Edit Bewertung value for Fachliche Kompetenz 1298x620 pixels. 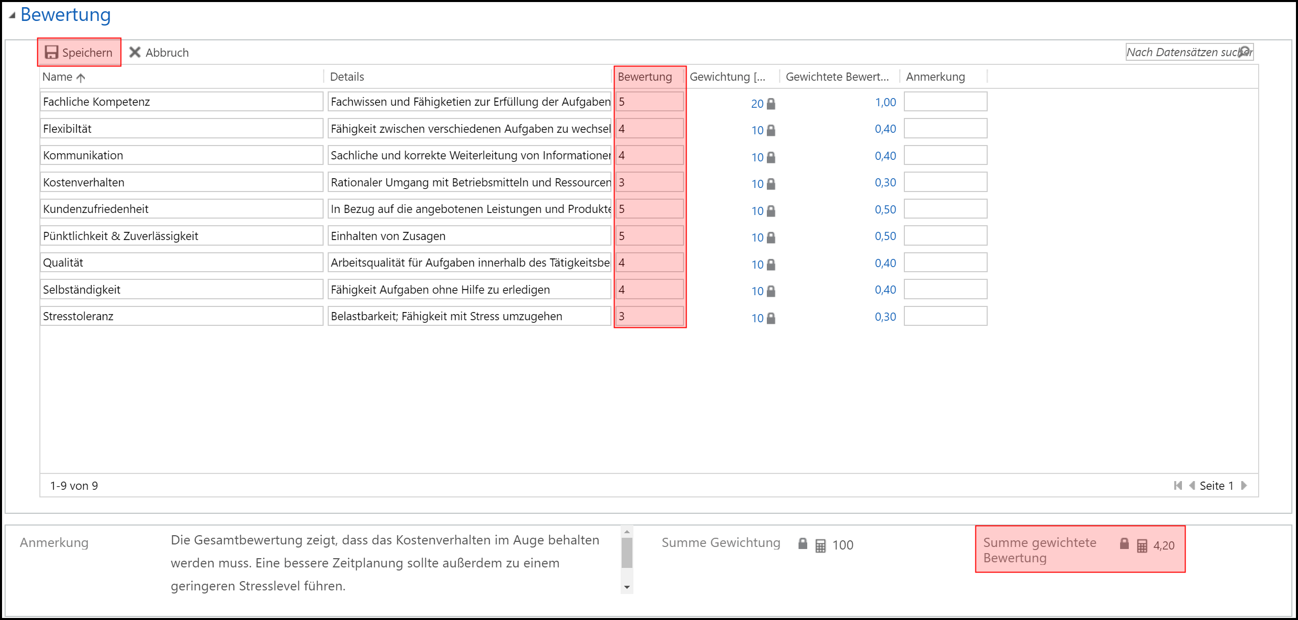[649, 102]
